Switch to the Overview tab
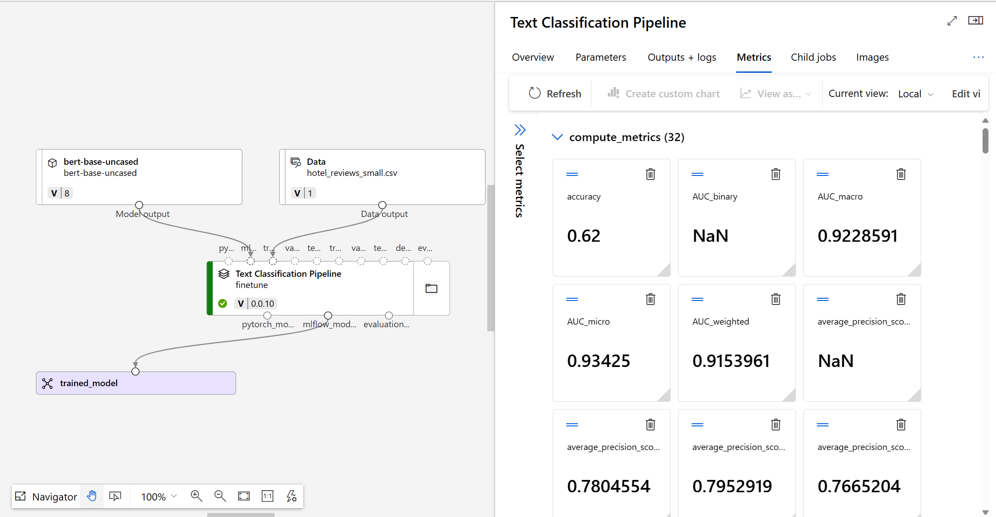 tap(533, 57)
